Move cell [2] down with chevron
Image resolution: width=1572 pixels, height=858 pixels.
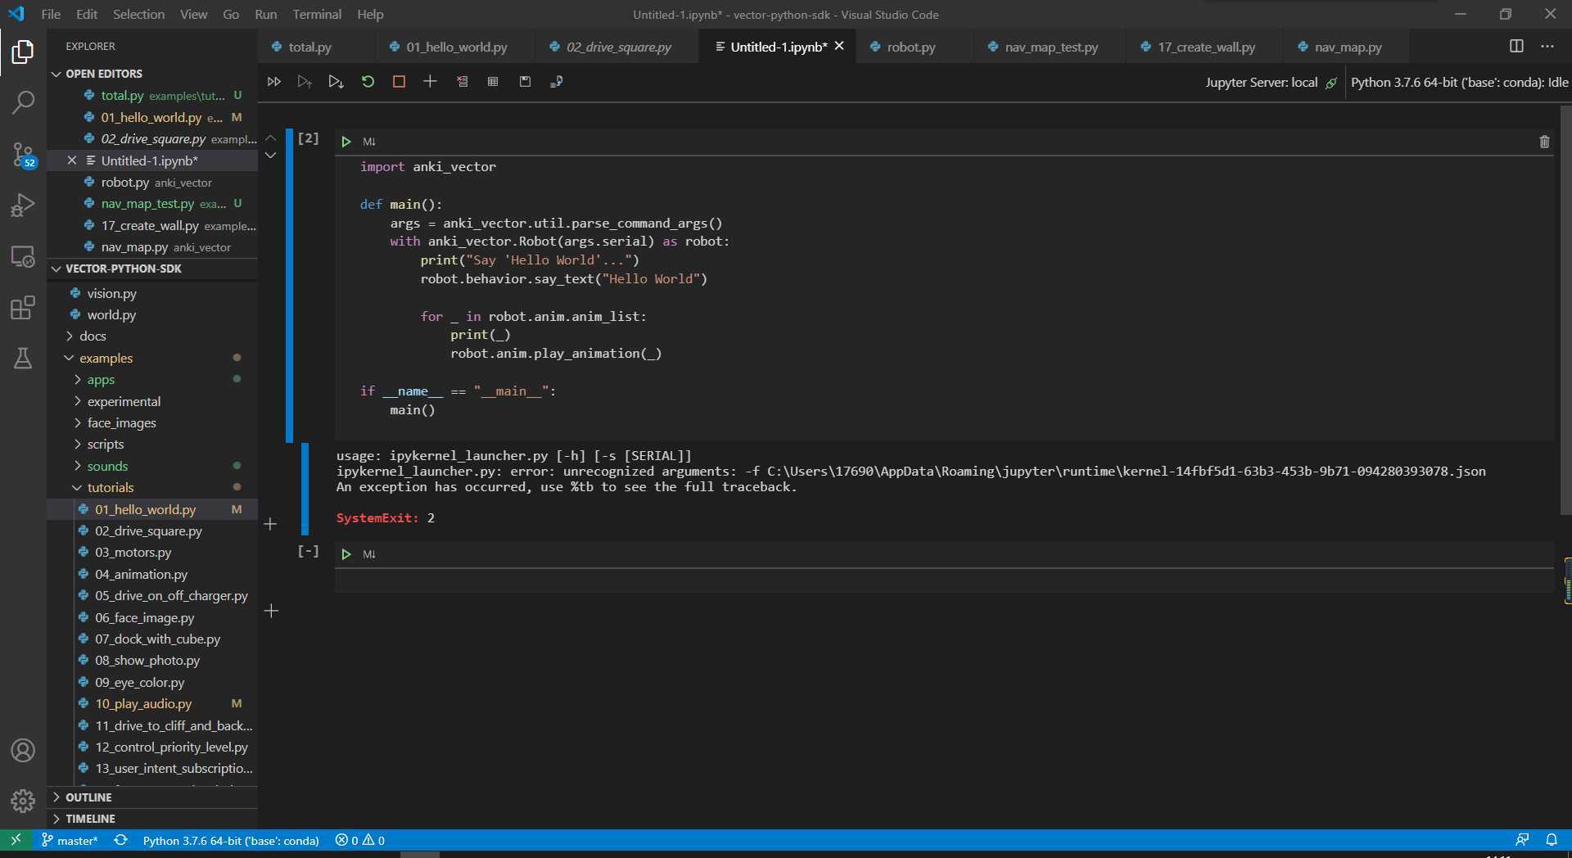pyautogui.click(x=271, y=156)
